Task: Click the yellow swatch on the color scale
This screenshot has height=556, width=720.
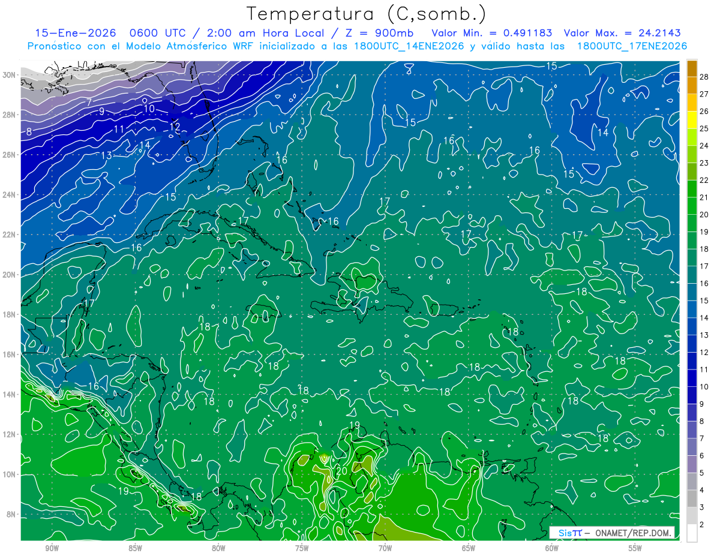Action: coord(692,120)
